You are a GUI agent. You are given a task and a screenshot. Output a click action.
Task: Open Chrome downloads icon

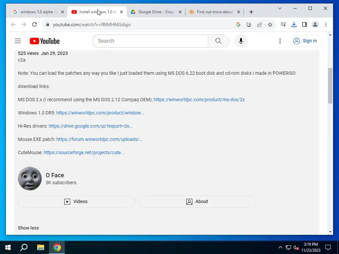pos(294,24)
